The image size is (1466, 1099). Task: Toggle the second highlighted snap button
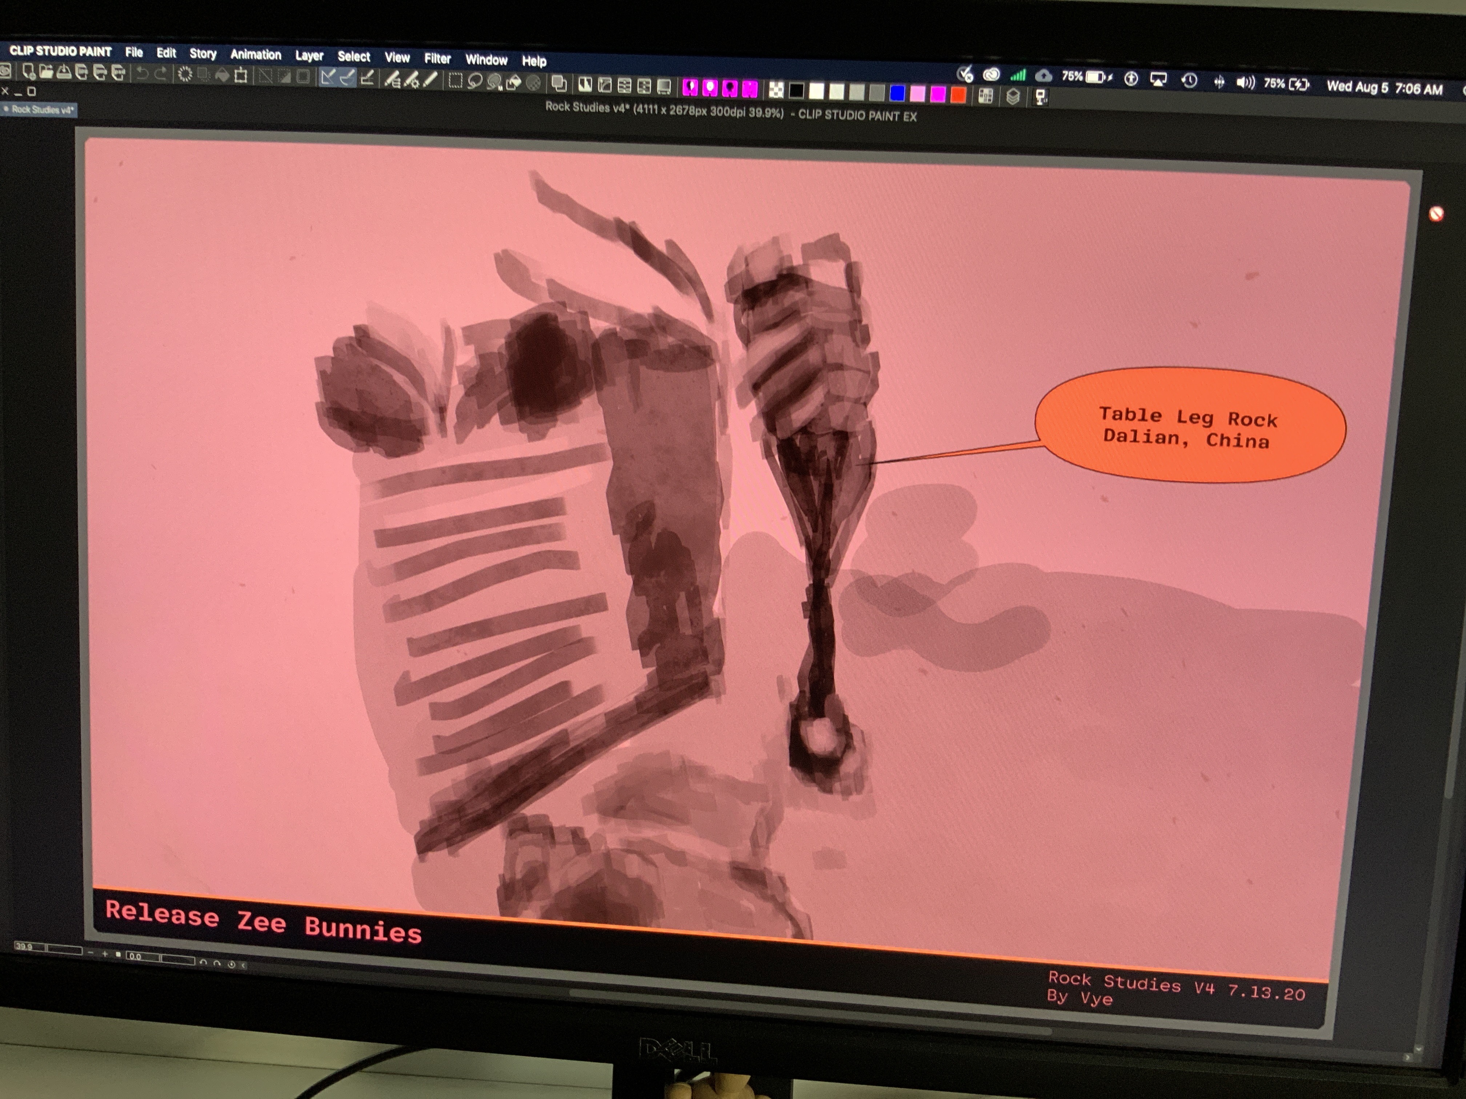click(347, 78)
